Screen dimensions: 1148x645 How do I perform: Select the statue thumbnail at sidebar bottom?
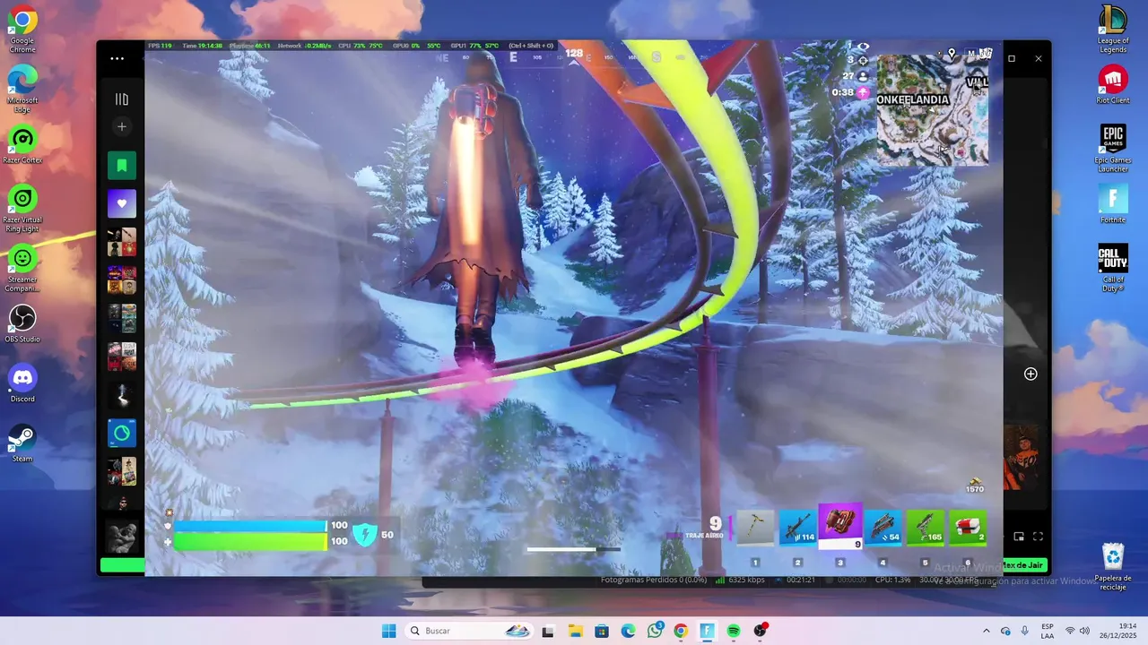click(x=122, y=537)
